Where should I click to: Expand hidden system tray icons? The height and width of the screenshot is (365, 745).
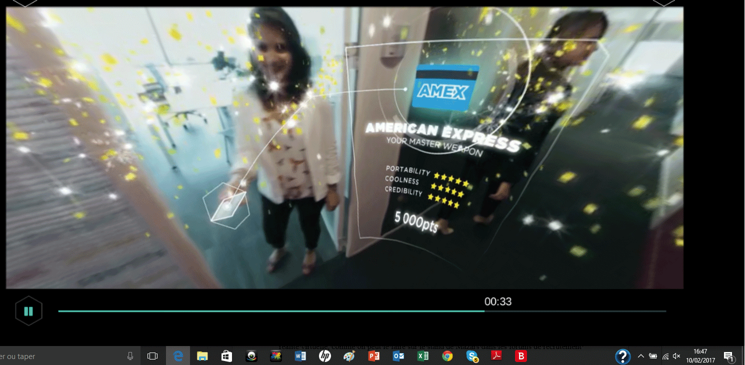640,356
